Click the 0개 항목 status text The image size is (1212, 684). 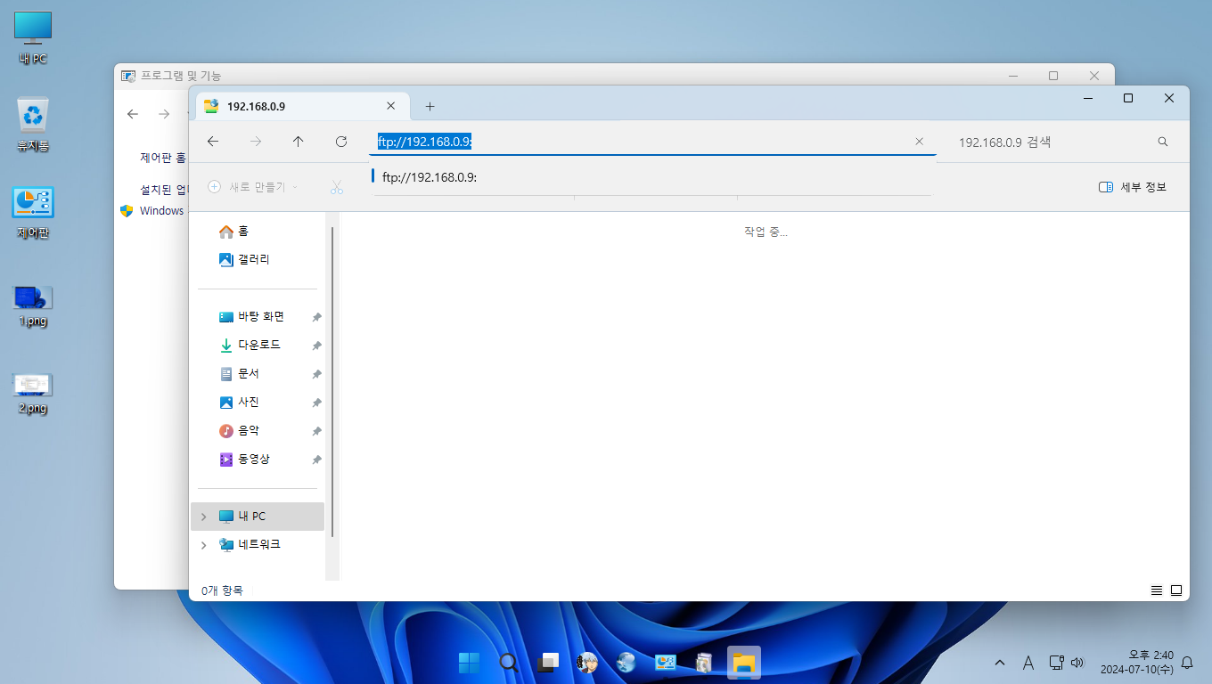click(x=222, y=590)
